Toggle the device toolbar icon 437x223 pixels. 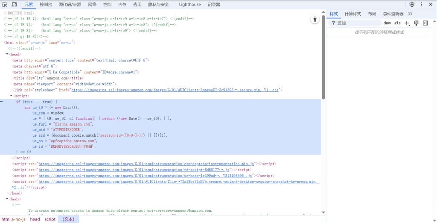click(x=14, y=4)
